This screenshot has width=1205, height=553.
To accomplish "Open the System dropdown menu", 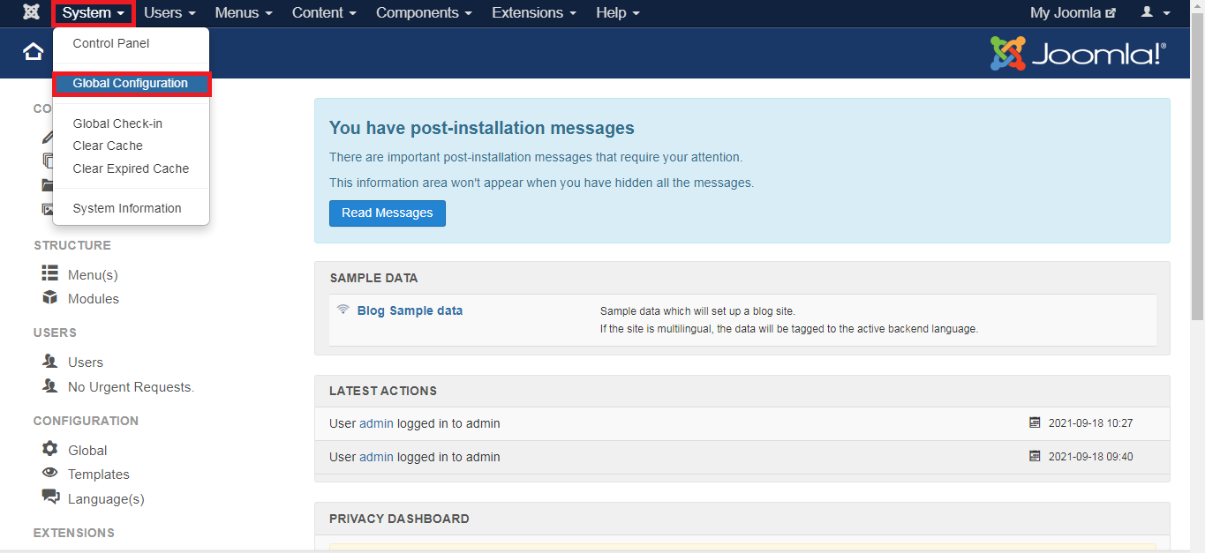I will click(93, 13).
